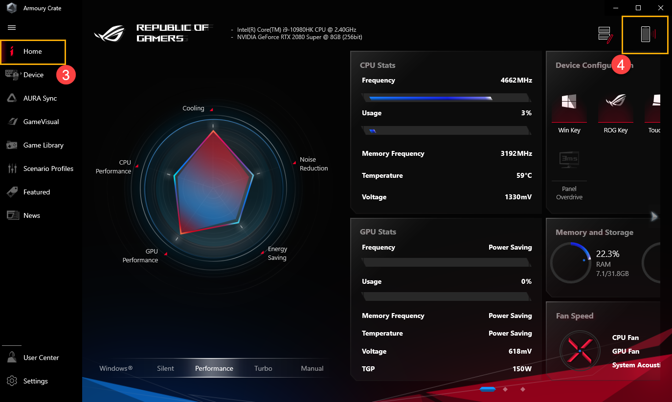Screen dimensions: 672x402
Task: Click the edit dashboard layout icon
Action: [x=605, y=35]
